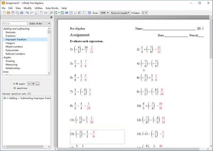
Task: Click the second green scramble icon
Action: [x=62, y=13]
